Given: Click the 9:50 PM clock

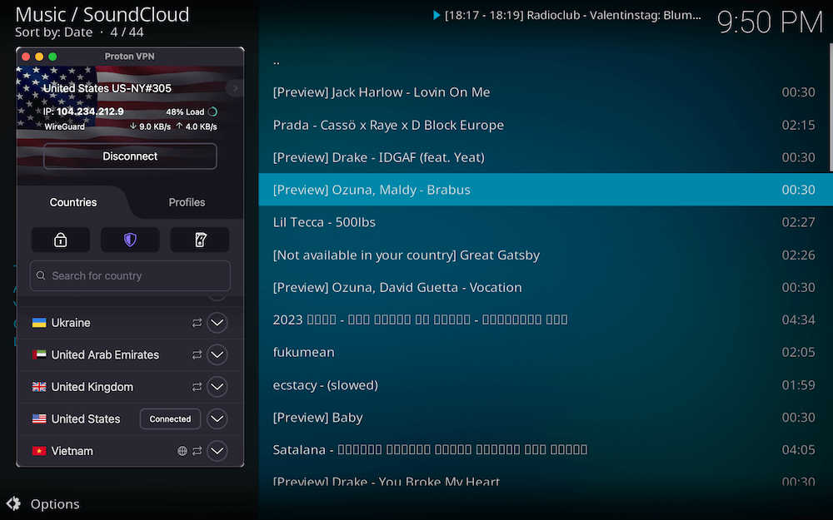Looking at the screenshot, I should click(770, 22).
